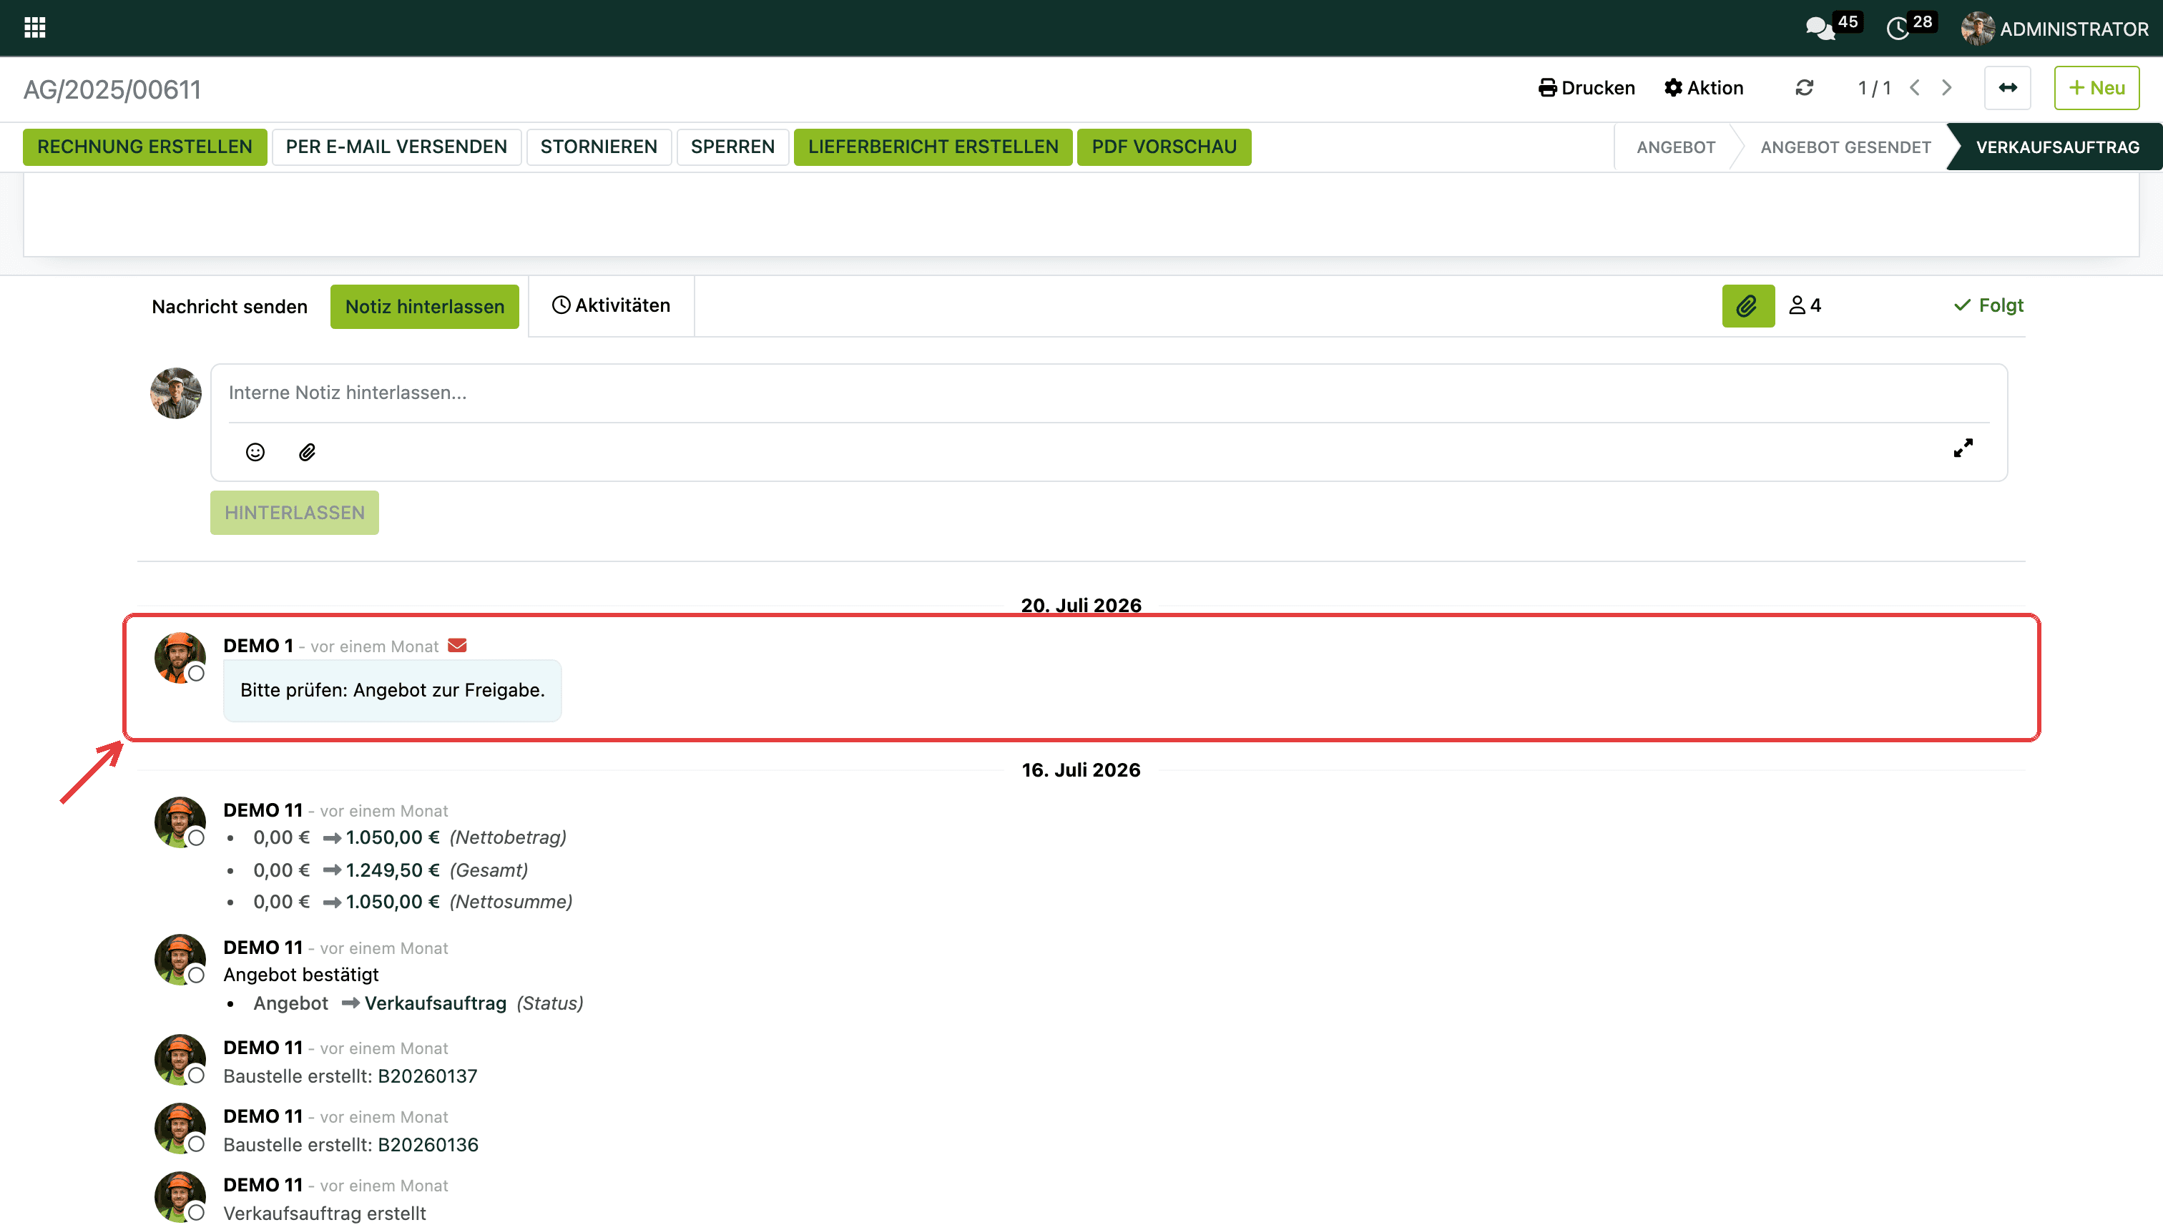Viewport: 2163px width, 1230px height.
Task: Click the Stornieren button
Action: pos(598,147)
